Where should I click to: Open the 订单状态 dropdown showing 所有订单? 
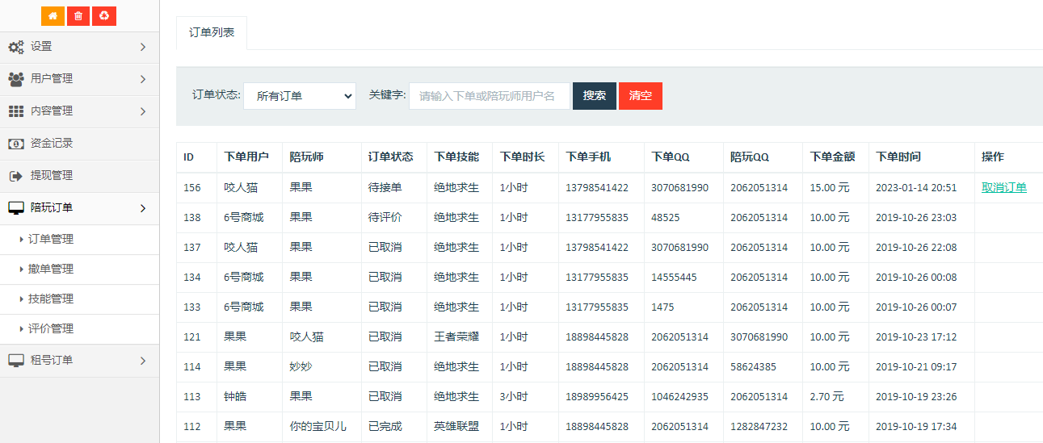coord(299,96)
